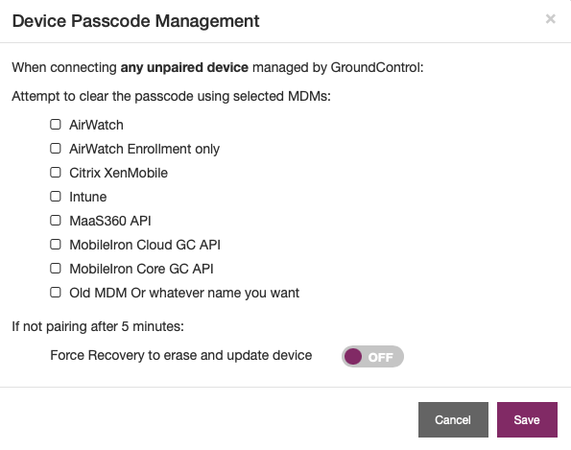Click the AirWatch Enrollment only label text
Screen dimensions: 571x450
coord(144,149)
